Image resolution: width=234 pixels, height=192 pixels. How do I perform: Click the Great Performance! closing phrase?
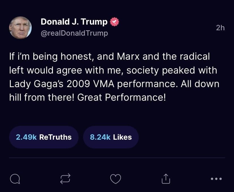121,98
